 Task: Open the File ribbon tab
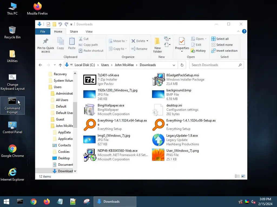(43, 32)
